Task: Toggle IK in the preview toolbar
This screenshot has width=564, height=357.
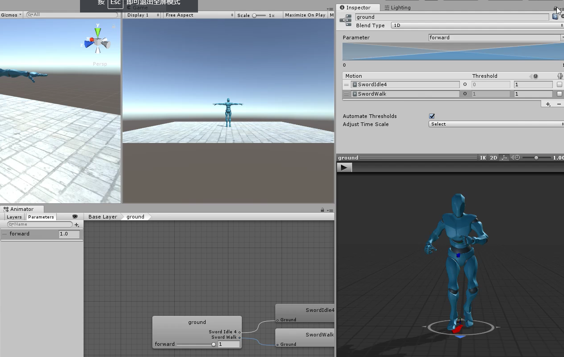Action: [x=483, y=158]
